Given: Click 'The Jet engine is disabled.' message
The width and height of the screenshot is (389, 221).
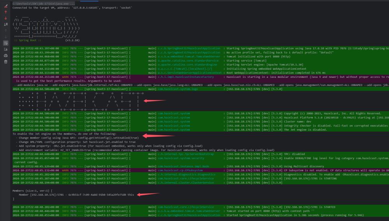Looking at the screenshot, I should [x=305, y=130].
